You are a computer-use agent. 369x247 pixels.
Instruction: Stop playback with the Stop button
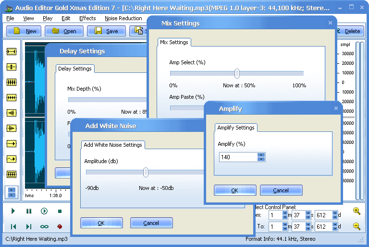coord(60,211)
